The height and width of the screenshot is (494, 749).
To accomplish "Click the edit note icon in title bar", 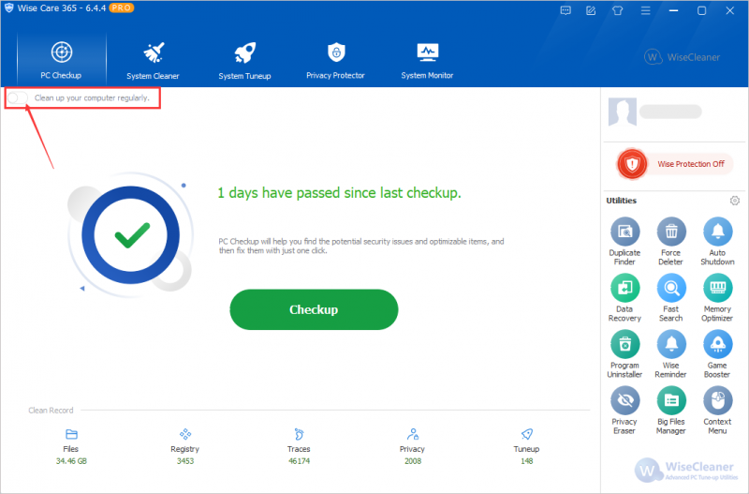I will pyautogui.click(x=591, y=10).
